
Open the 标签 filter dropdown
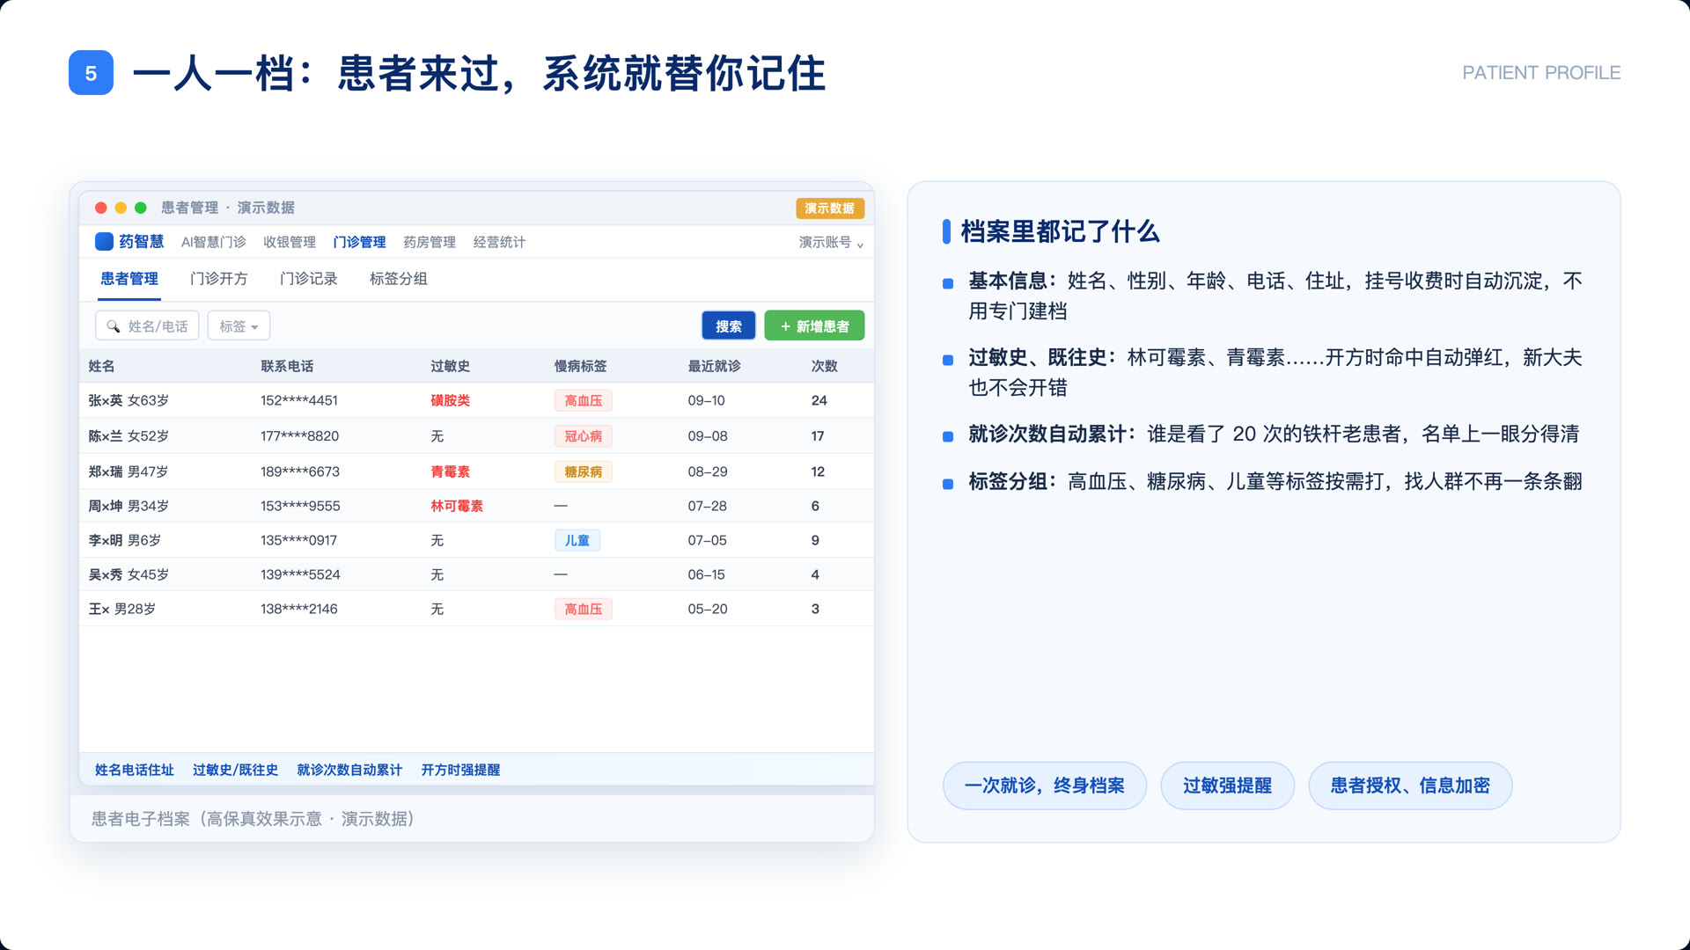239,325
